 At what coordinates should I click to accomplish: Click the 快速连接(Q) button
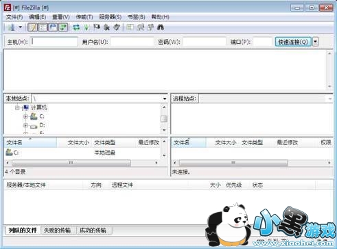pyautogui.click(x=293, y=42)
